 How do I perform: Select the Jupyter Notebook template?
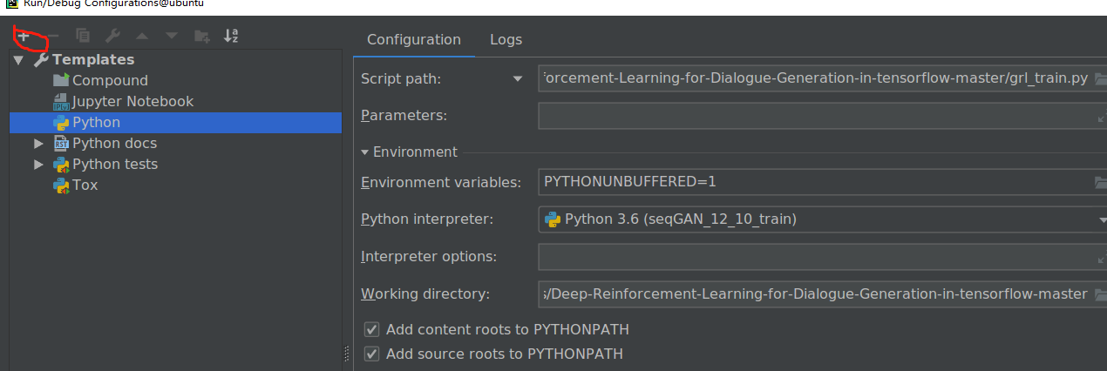click(132, 102)
